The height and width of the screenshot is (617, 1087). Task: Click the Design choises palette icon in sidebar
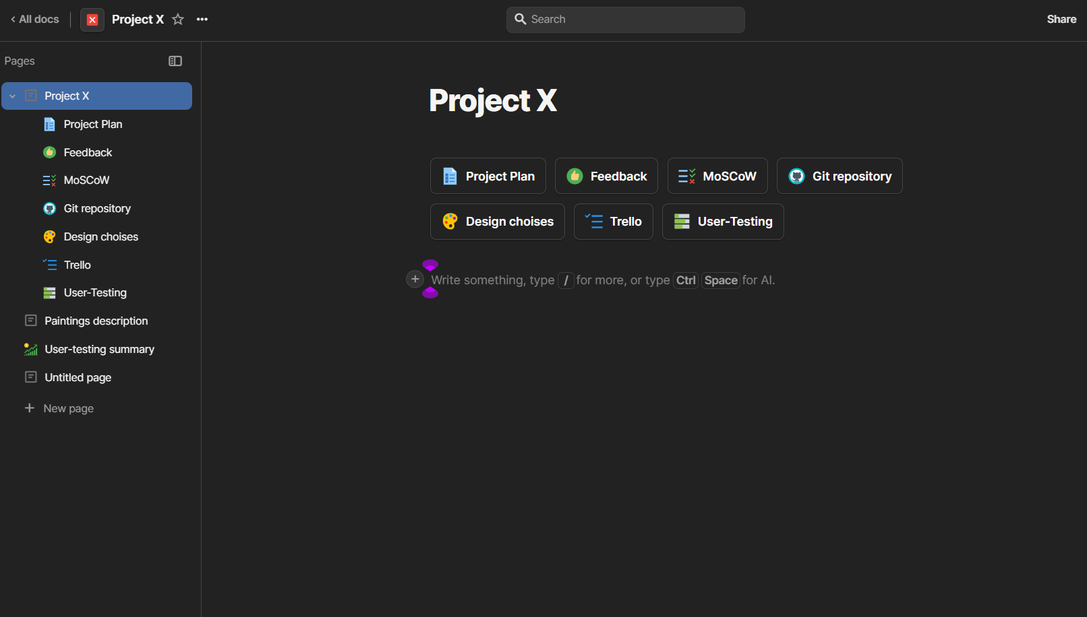click(49, 237)
